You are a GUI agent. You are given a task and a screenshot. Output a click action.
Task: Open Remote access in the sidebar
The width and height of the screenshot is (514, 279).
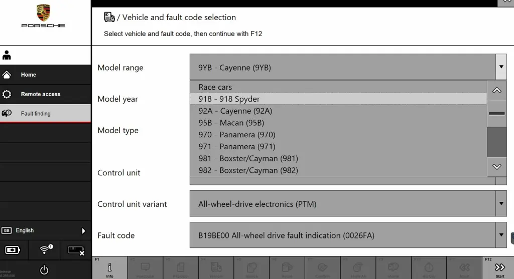pyautogui.click(x=40, y=94)
